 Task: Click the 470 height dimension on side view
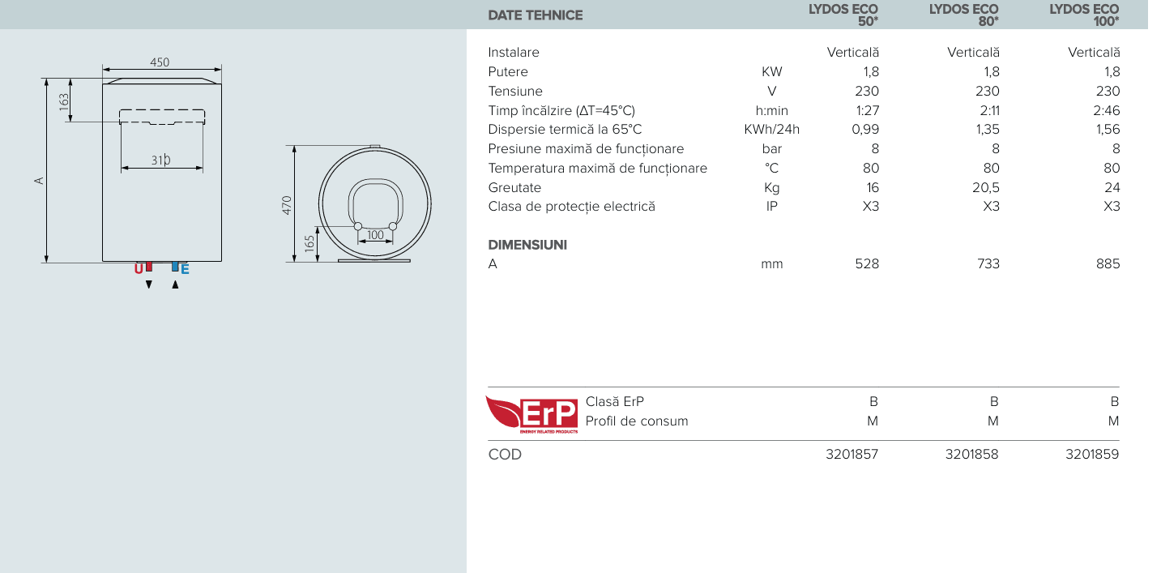286,204
